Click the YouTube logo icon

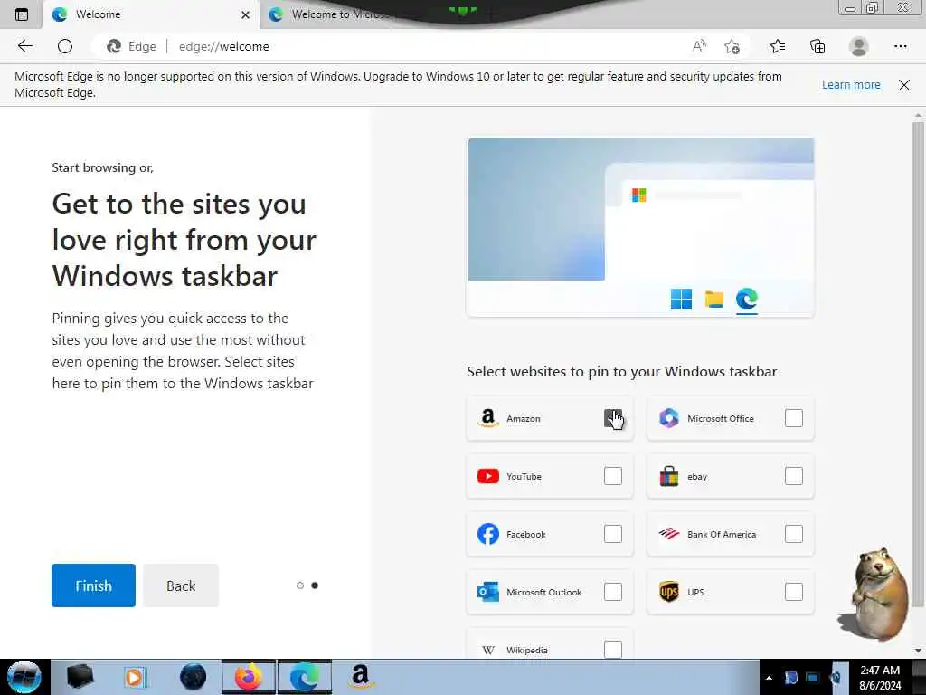click(487, 476)
